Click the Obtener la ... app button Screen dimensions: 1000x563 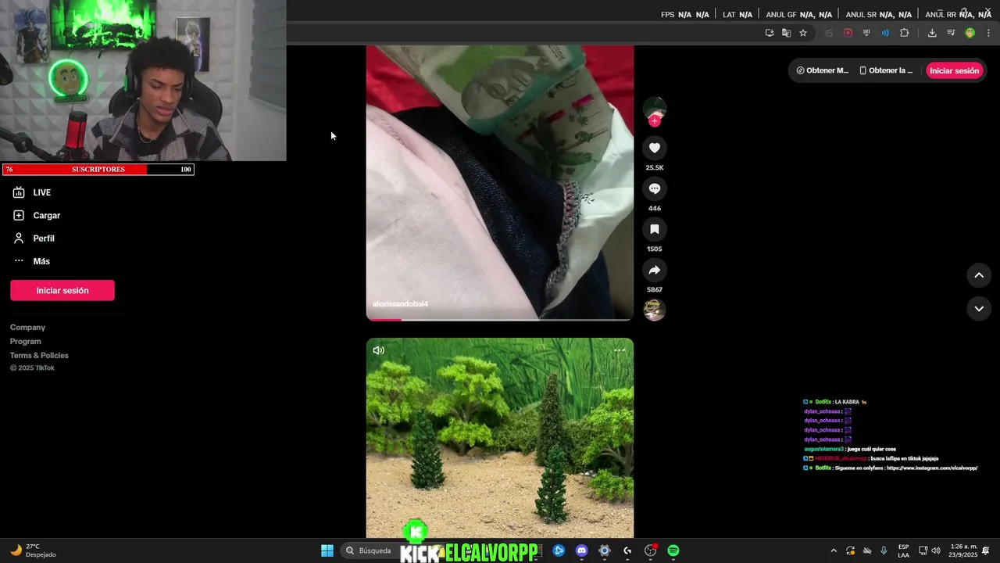coord(886,70)
